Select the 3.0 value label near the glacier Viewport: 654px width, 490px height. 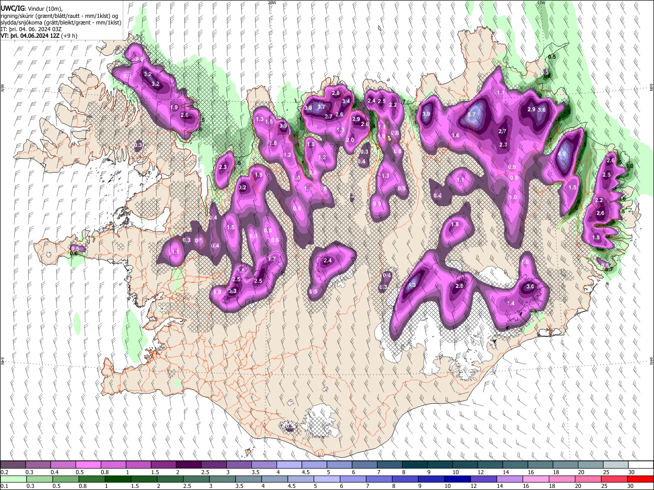[x=530, y=287]
